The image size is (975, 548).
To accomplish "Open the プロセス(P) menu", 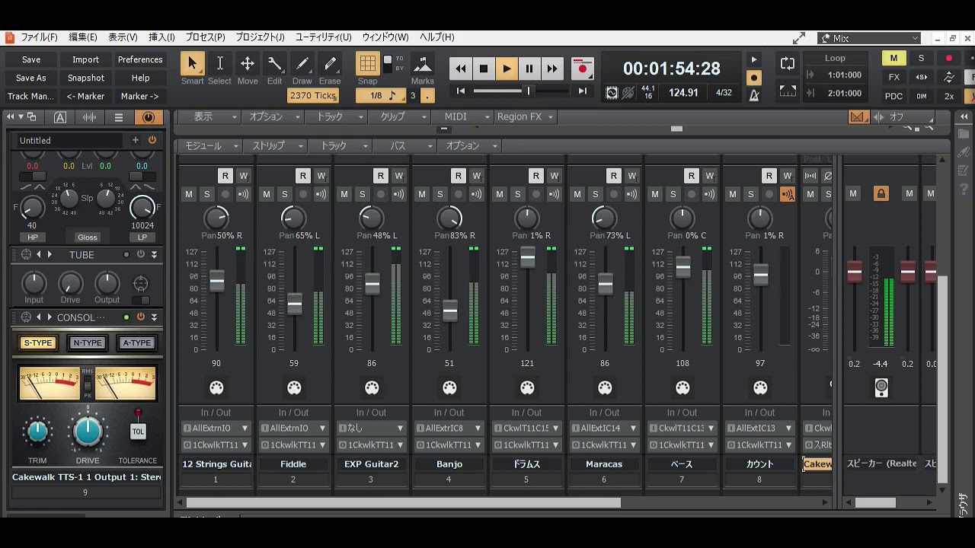I will pyautogui.click(x=206, y=37).
